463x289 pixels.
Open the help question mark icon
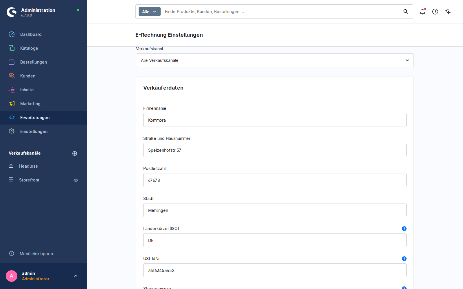pos(435,12)
